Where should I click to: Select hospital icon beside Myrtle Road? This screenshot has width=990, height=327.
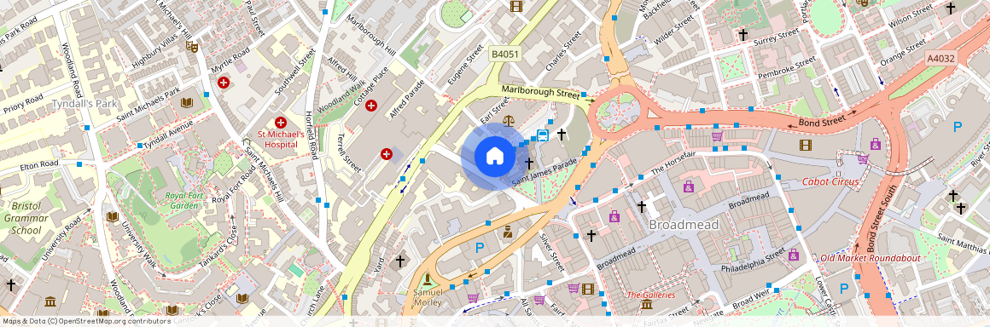224,83
